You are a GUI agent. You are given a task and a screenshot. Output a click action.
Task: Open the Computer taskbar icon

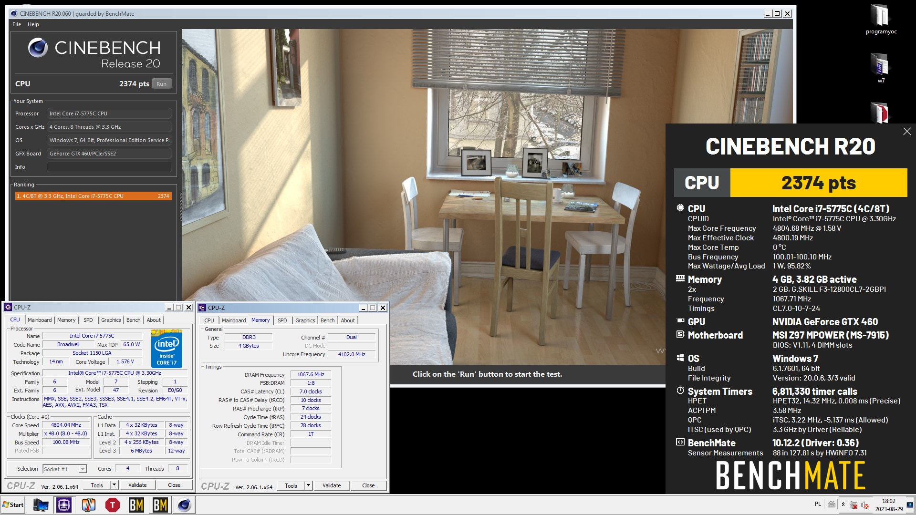coord(41,505)
